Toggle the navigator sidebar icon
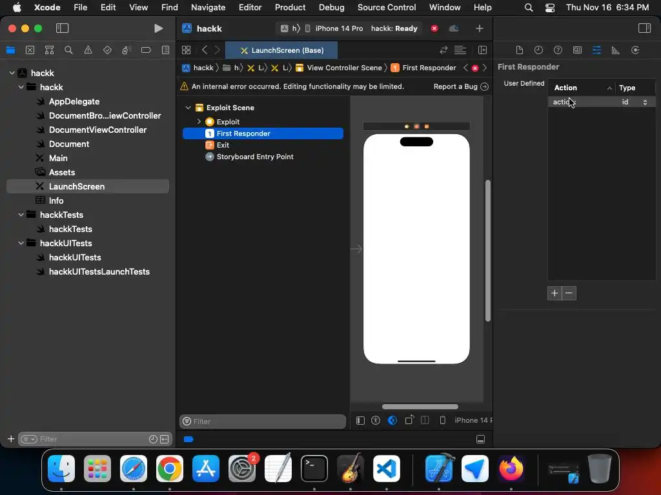The width and height of the screenshot is (661, 495). [x=63, y=28]
